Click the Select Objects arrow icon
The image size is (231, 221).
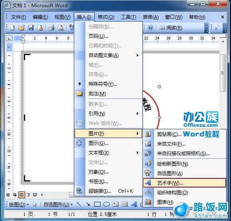tap(35, 204)
